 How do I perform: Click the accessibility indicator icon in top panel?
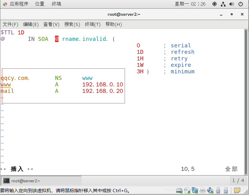point(214,4)
